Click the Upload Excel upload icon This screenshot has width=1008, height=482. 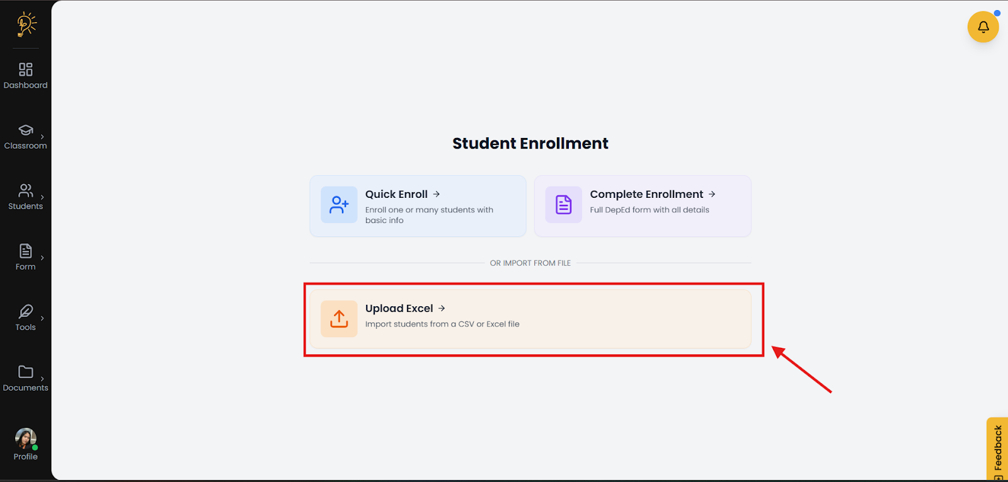339,319
